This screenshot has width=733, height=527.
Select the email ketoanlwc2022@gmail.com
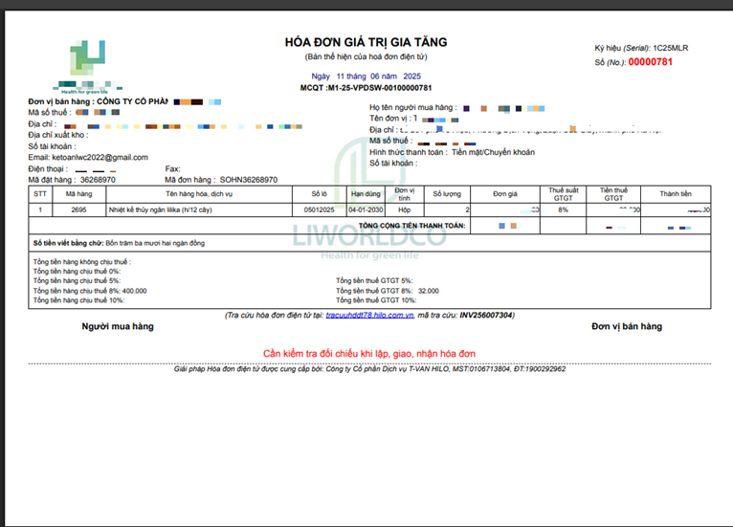click(x=100, y=158)
